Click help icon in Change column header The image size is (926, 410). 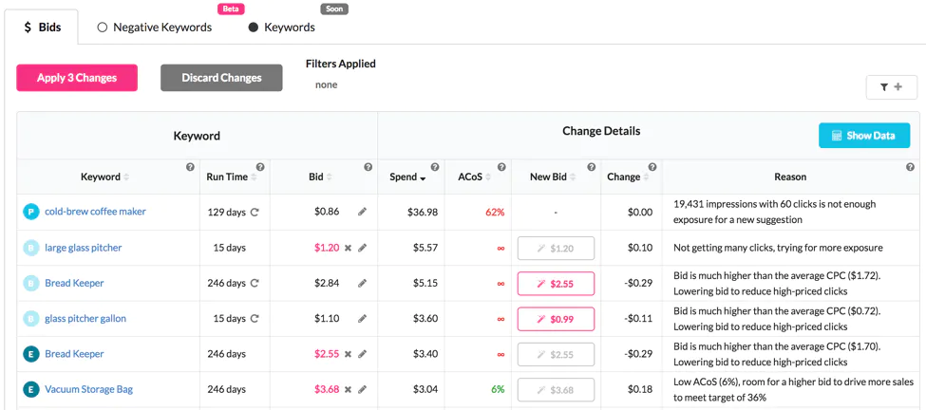pyautogui.click(x=652, y=168)
